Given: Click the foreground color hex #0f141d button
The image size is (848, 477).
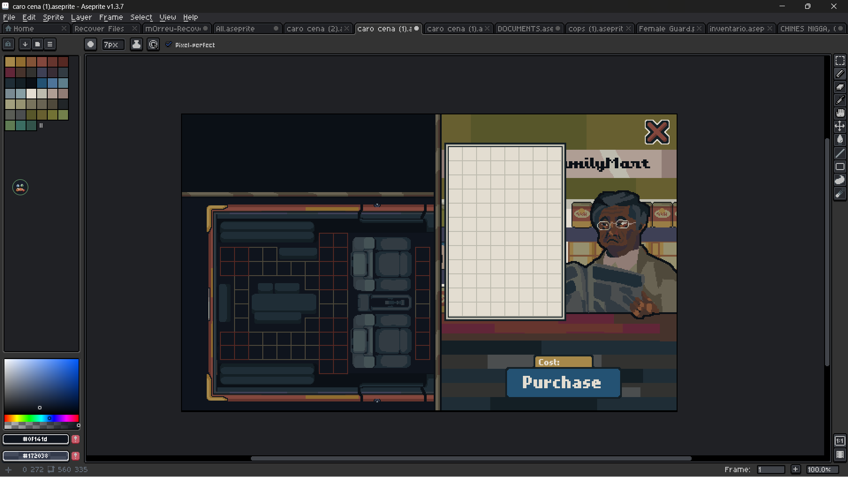Looking at the screenshot, I should (x=35, y=439).
